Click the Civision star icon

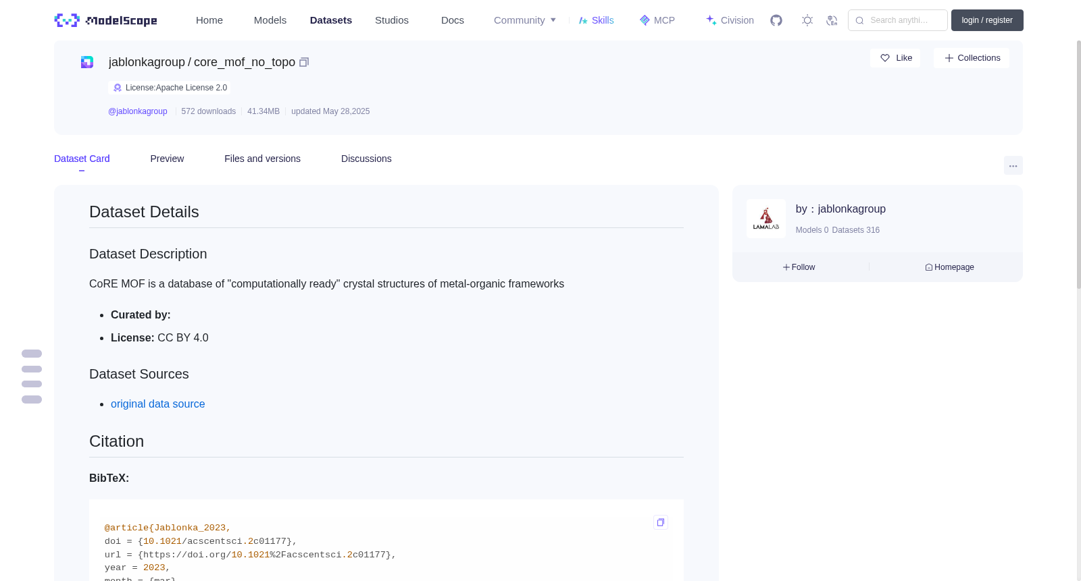tap(711, 20)
